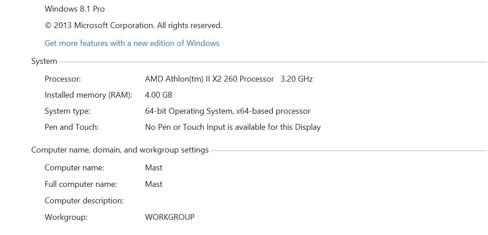Screen dimensions: 488x235
Task: Click the Computer name label
Action: 74,168
